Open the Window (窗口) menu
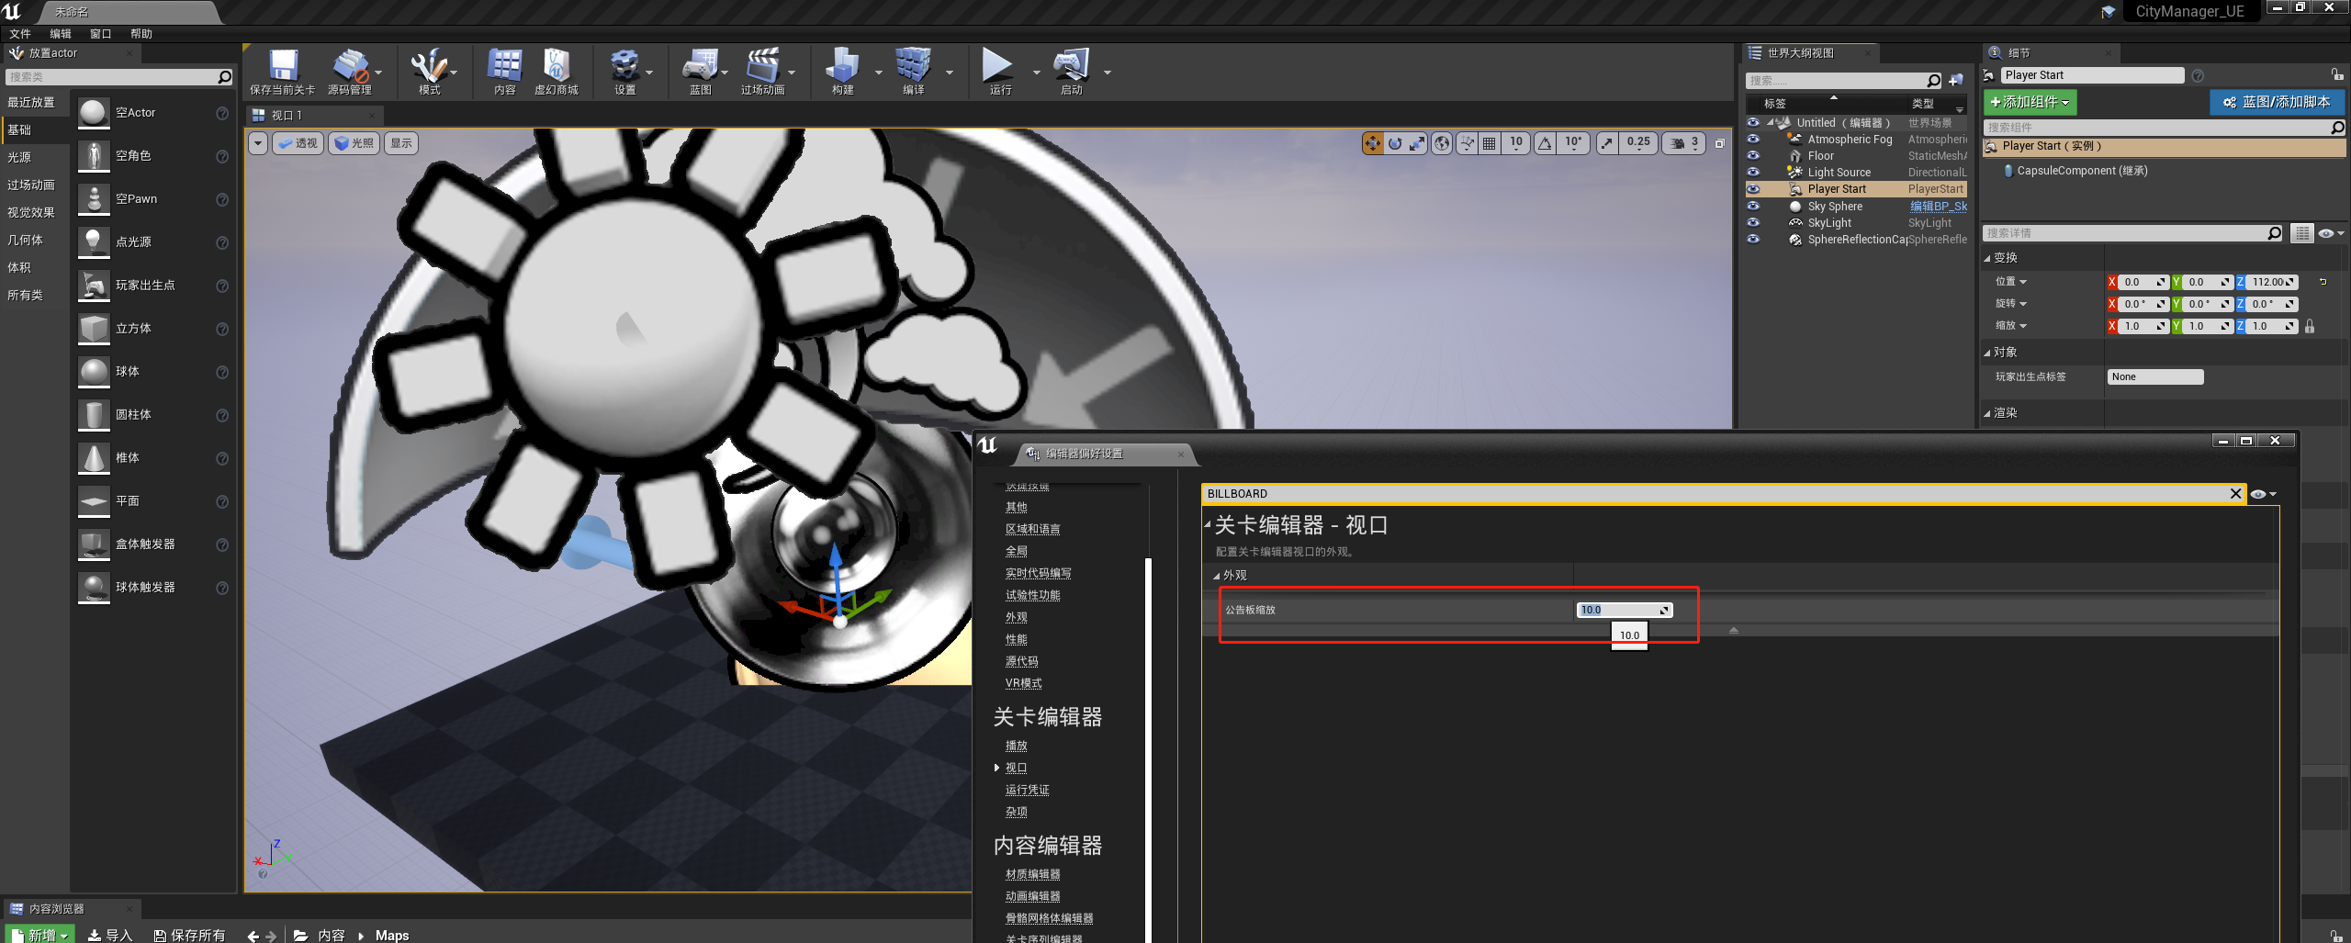The height and width of the screenshot is (943, 2351). click(x=101, y=34)
